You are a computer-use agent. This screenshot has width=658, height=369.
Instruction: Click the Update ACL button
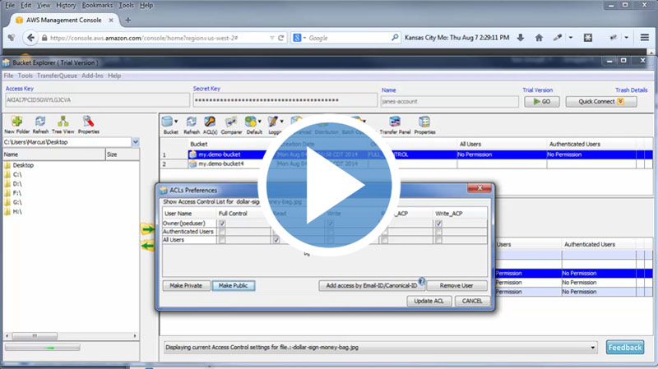[428, 301]
